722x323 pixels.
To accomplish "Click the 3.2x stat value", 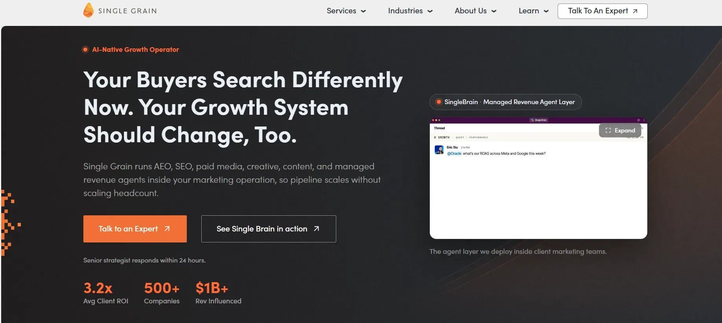I will click(x=98, y=288).
